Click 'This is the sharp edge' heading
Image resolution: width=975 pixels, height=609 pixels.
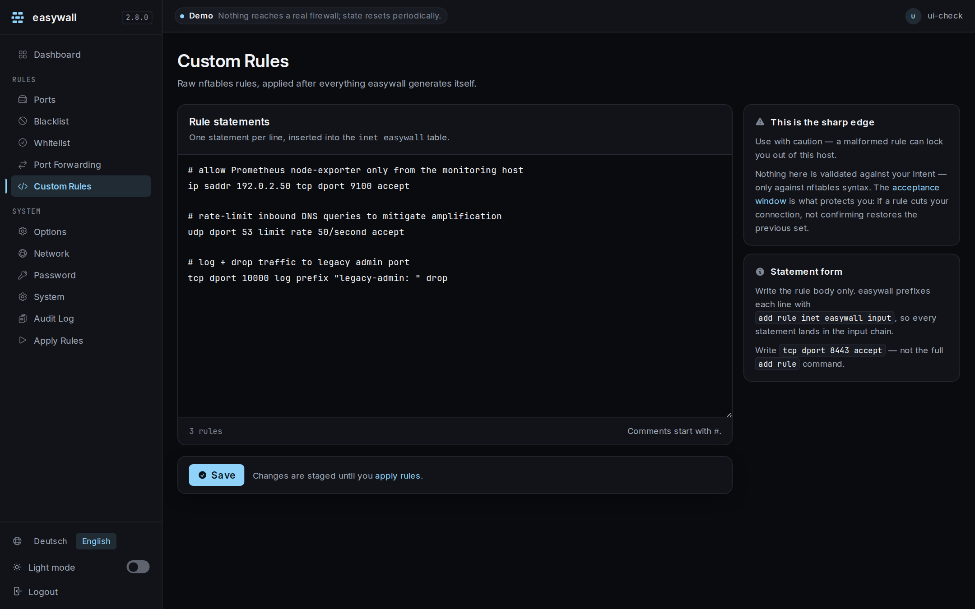click(x=822, y=122)
